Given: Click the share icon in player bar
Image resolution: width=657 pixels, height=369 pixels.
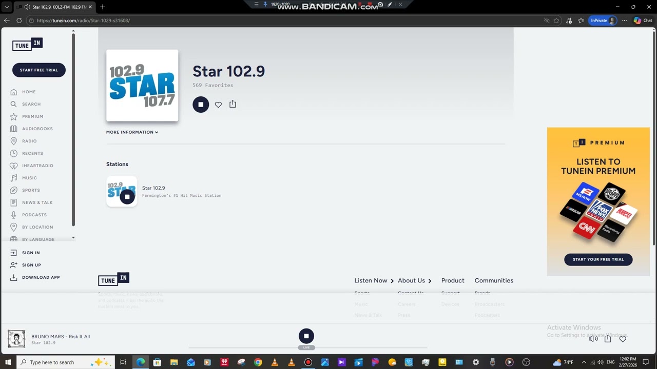Looking at the screenshot, I should click(x=608, y=339).
